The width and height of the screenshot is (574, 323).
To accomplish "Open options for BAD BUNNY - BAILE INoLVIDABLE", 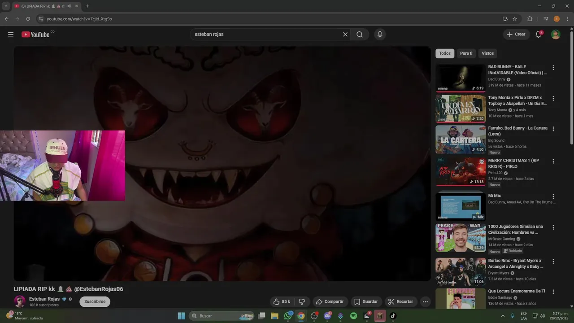I will [x=553, y=68].
